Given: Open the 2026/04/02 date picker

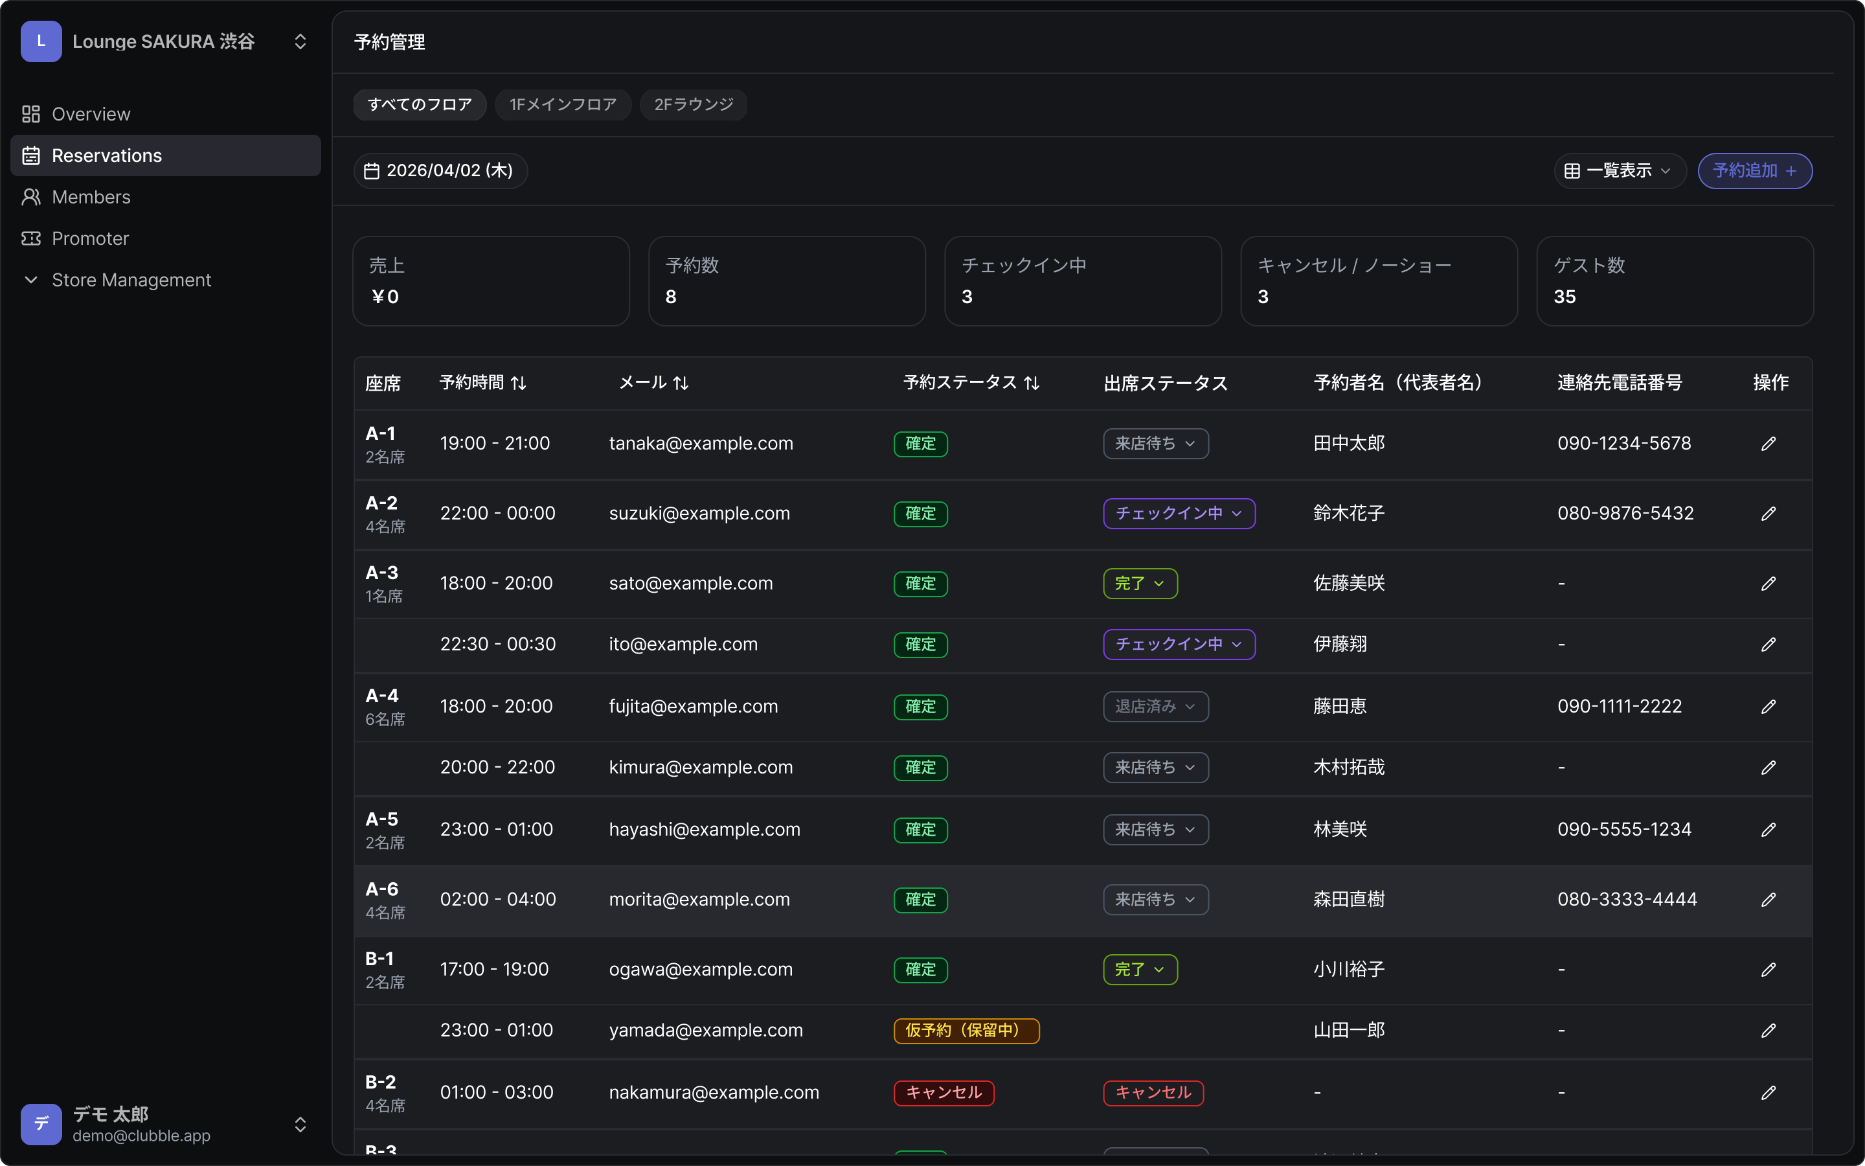Looking at the screenshot, I should click(x=440, y=171).
